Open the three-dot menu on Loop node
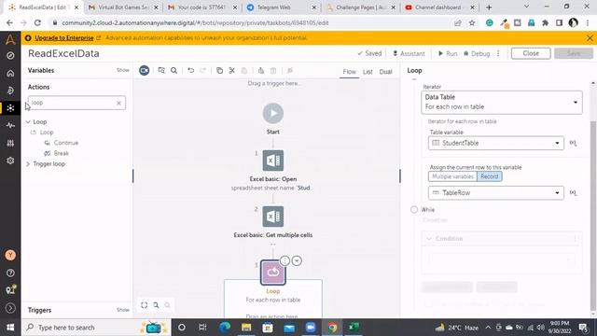This screenshot has width=597, height=336. point(285,260)
